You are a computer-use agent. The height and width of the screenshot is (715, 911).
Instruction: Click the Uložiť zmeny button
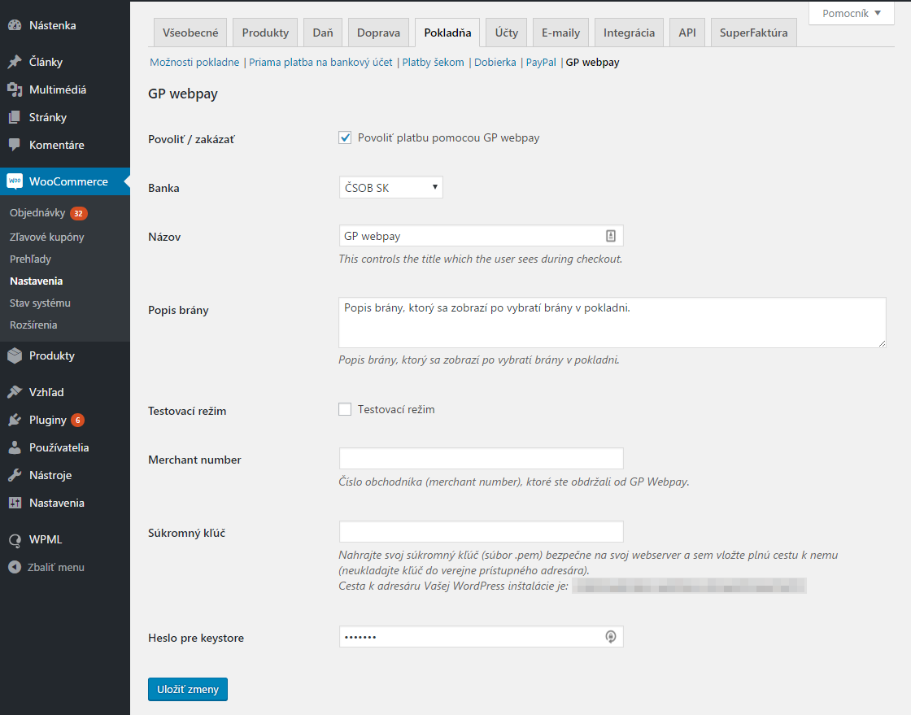tap(187, 689)
